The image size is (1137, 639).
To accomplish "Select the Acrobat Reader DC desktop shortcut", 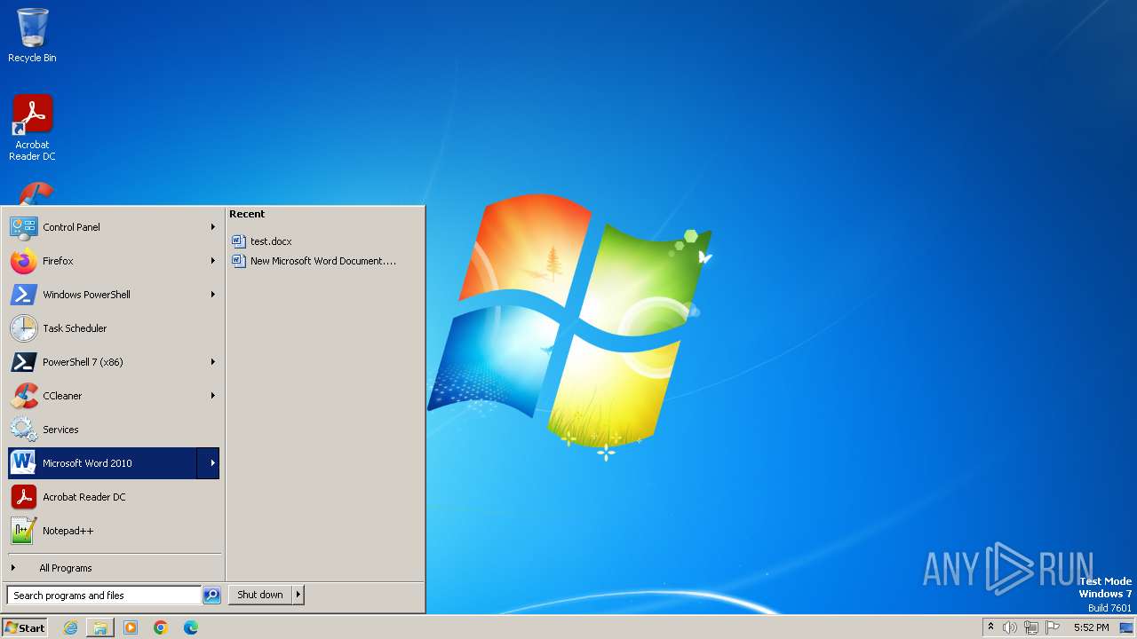I will 32,129.
